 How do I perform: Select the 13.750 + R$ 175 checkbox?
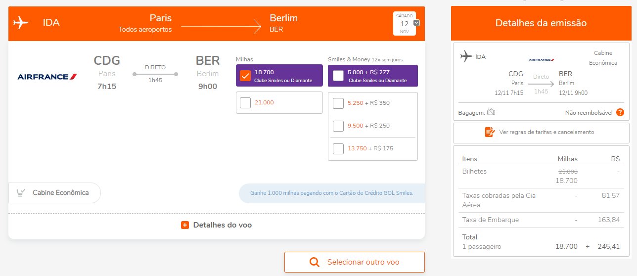[338, 148]
